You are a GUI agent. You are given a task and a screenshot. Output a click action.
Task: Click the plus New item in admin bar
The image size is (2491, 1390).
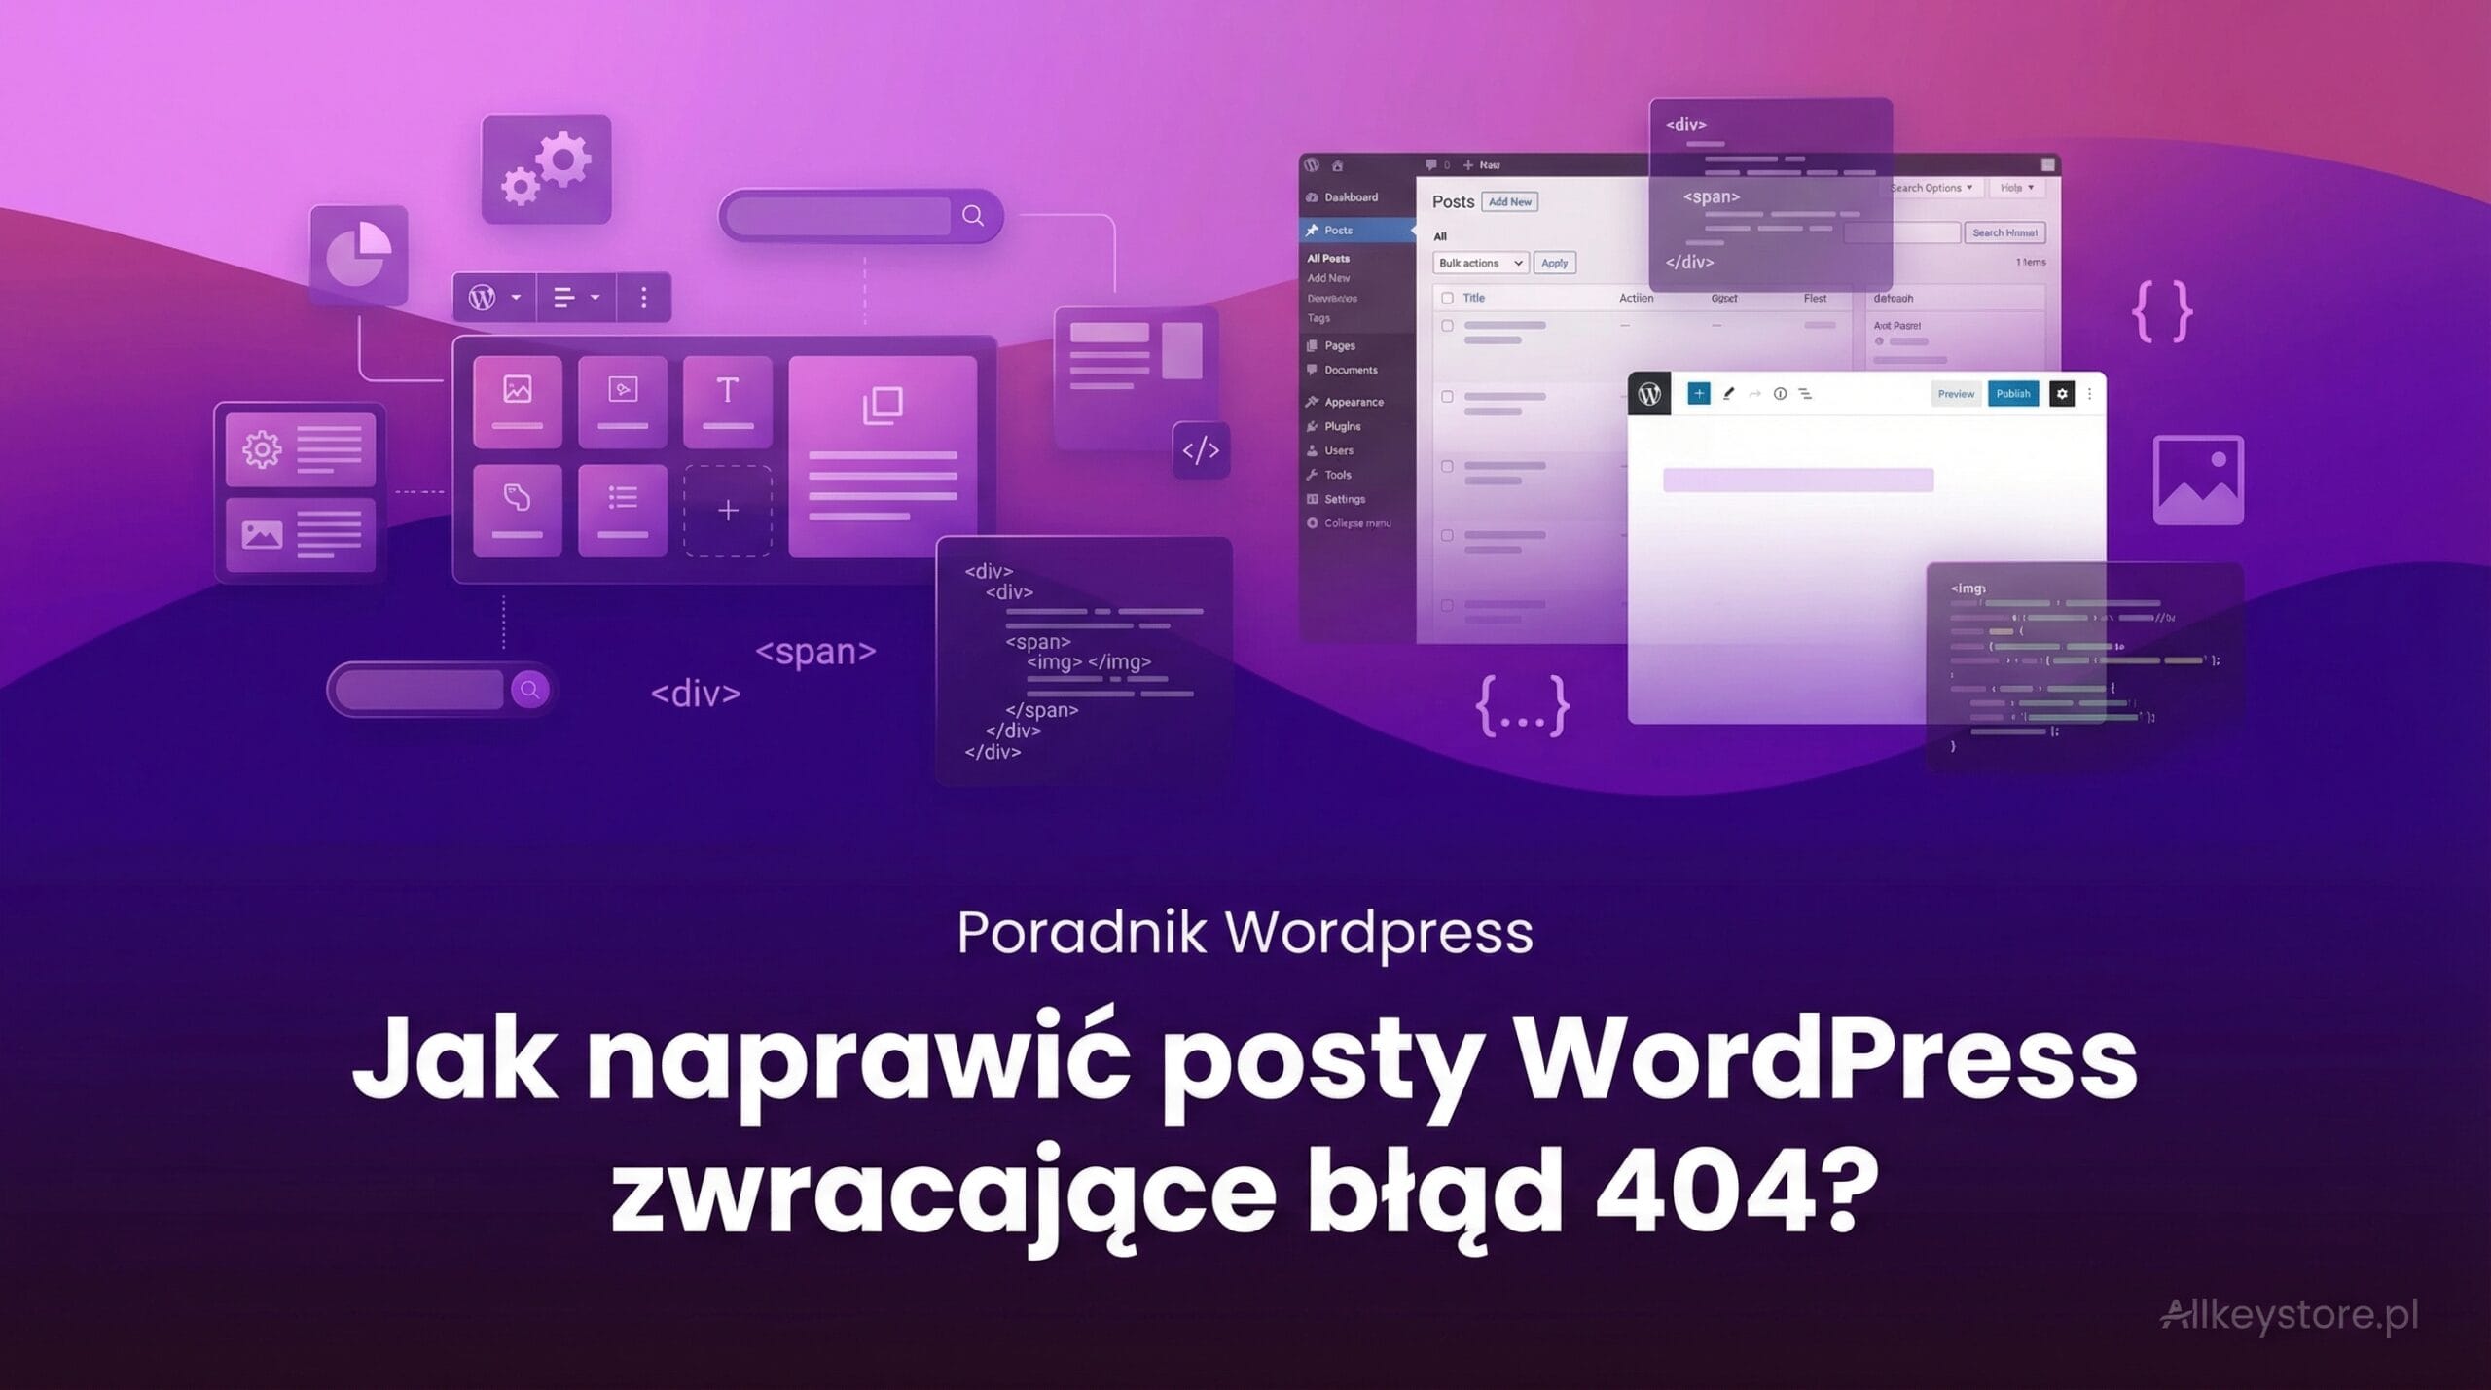point(1481,165)
